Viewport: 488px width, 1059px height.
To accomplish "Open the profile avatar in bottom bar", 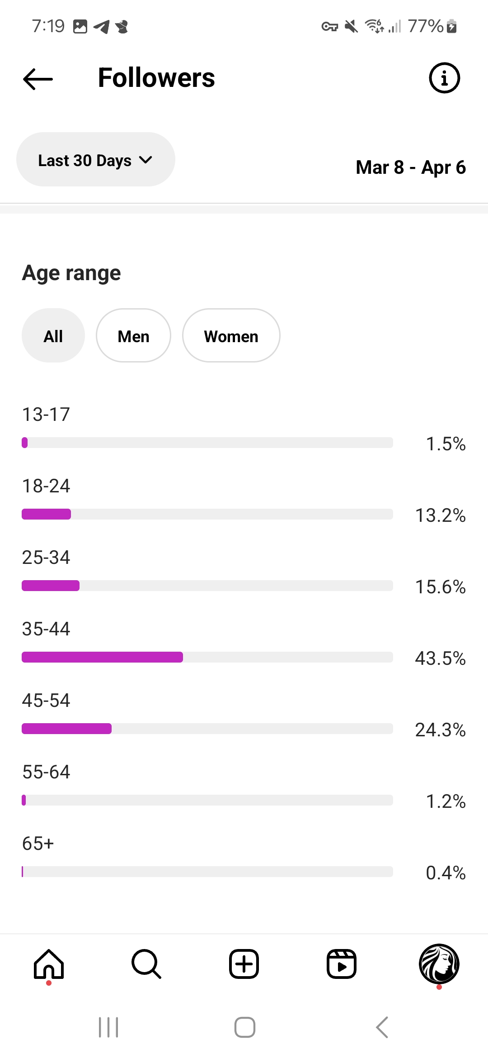I will click(439, 964).
